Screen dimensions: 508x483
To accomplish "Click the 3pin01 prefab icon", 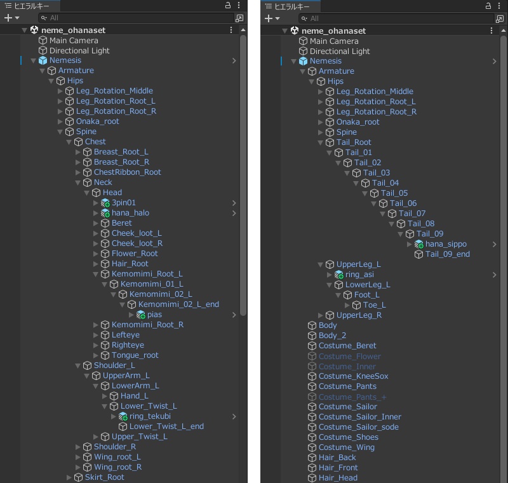I will [x=105, y=203].
